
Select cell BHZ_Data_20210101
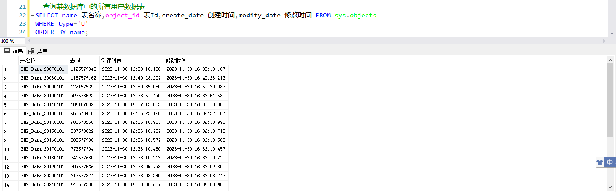(43, 184)
